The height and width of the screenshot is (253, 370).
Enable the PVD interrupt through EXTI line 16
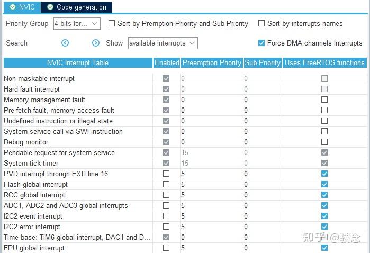click(x=166, y=174)
